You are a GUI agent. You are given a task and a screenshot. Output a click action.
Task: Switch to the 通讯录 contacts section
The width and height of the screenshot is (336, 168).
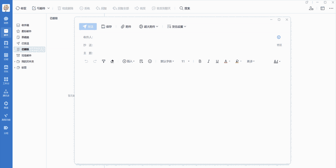[x=6, y=92]
